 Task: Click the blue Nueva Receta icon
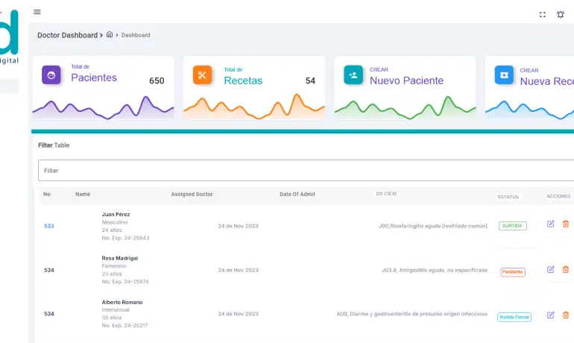tap(504, 75)
